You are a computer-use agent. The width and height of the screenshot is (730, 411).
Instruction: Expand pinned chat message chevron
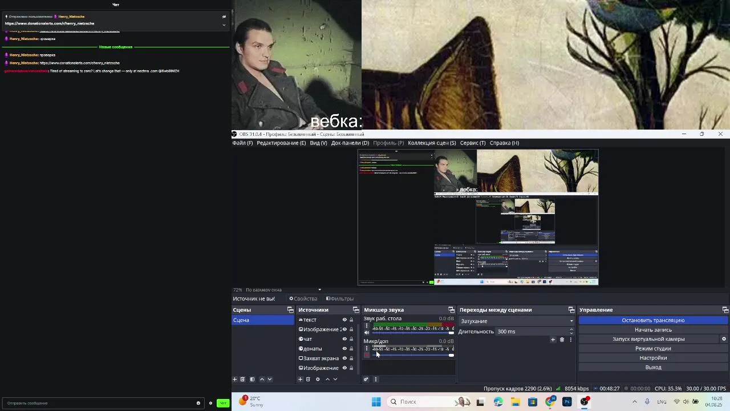tap(224, 25)
